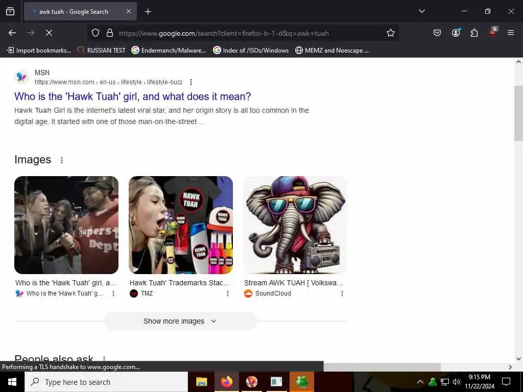
Task: Open window-shaped taskbar app icon
Action: (x=276, y=382)
